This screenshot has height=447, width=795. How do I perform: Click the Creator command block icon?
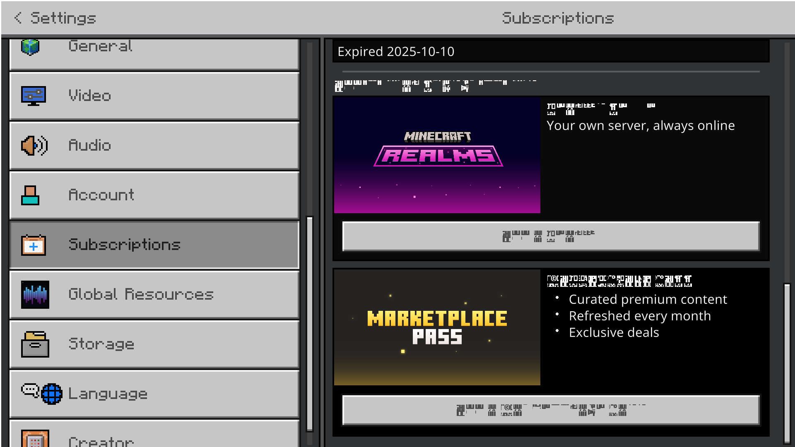pyautogui.click(x=35, y=439)
